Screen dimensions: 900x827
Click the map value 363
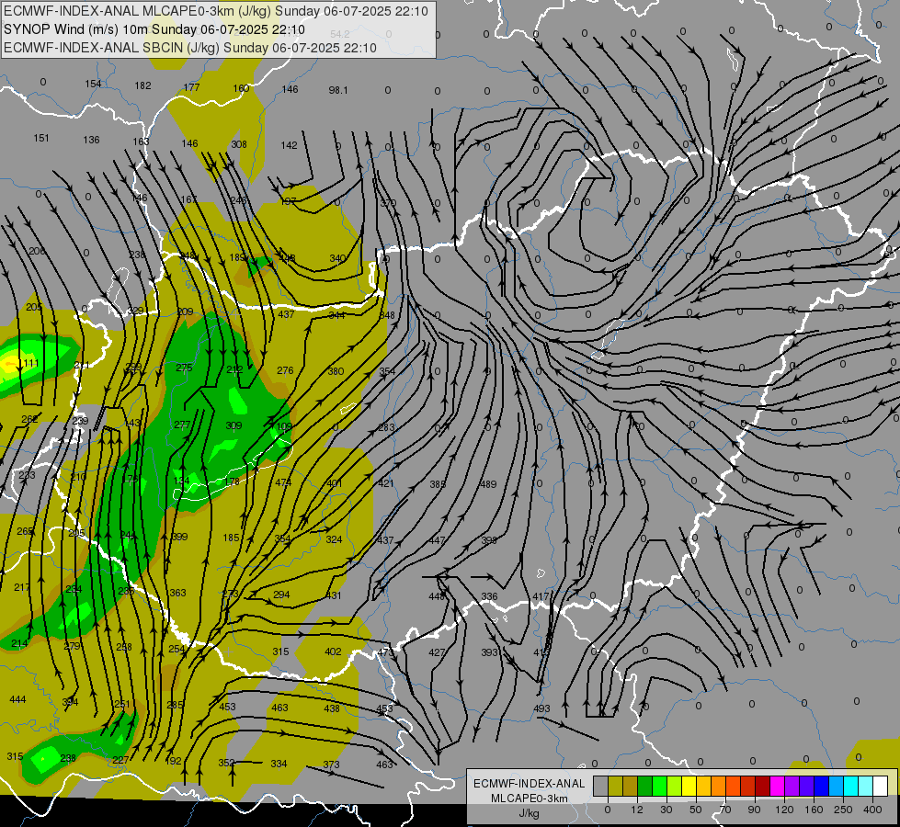(178, 593)
